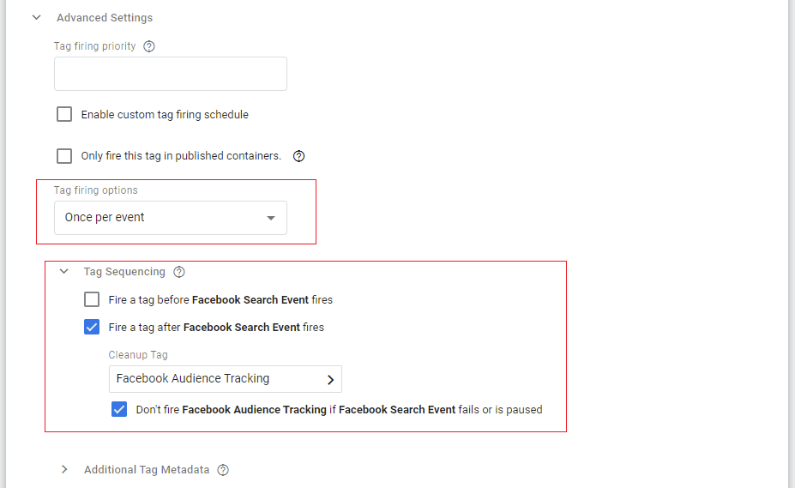The height and width of the screenshot is (488, 795).
Task: Check Only fire this tag in published containers
Action: [x=64, y=156]
